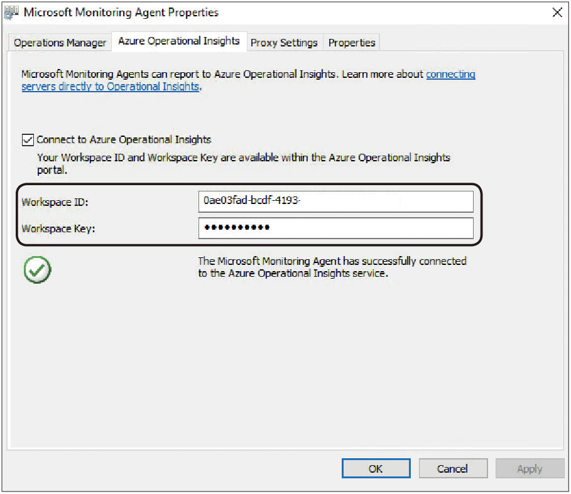
Task: Select the 'successfully connected' status message
Action: pos(332,267)
